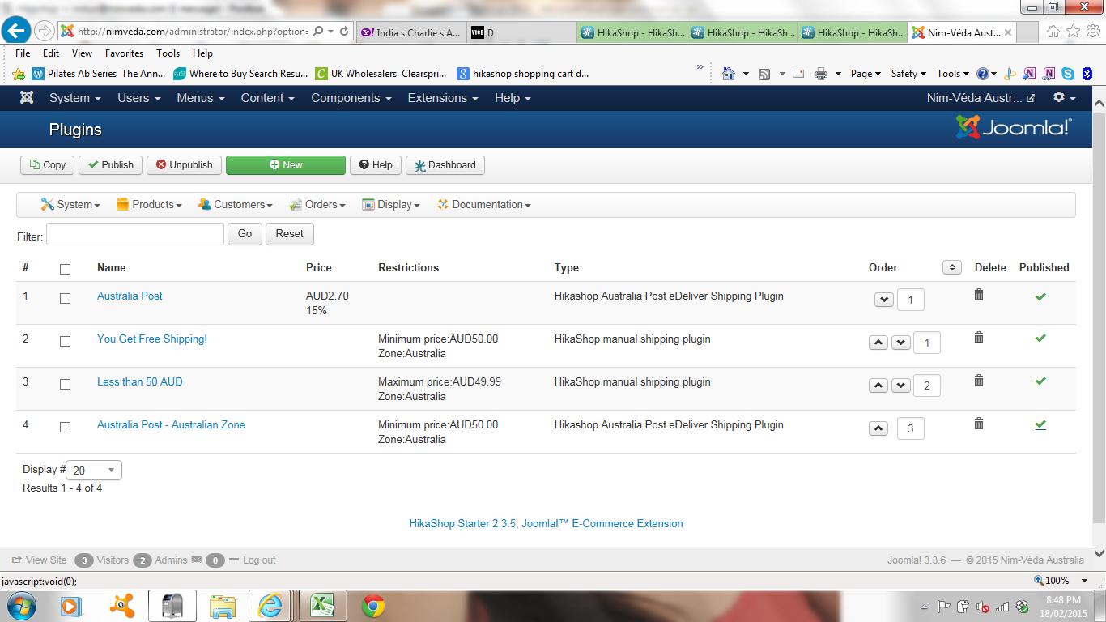Image resolution: width=1106 pixels, height=622 pixels.
Task: Open the HikaShop Products dropdown
Action: pos(149,205)
